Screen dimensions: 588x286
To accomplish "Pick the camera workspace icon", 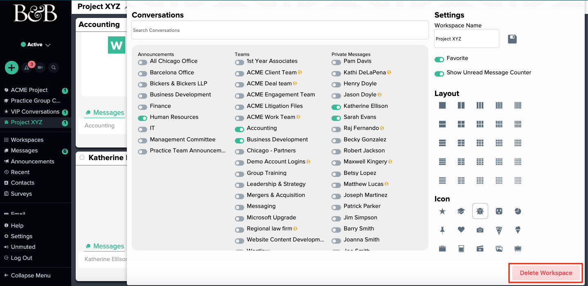I will 480,230.
